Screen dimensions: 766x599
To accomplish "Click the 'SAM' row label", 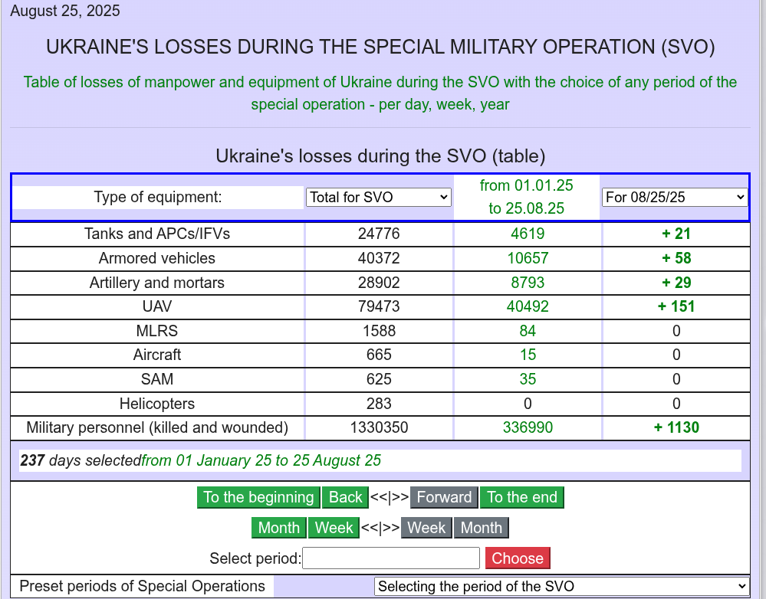I will coord(157,379).
